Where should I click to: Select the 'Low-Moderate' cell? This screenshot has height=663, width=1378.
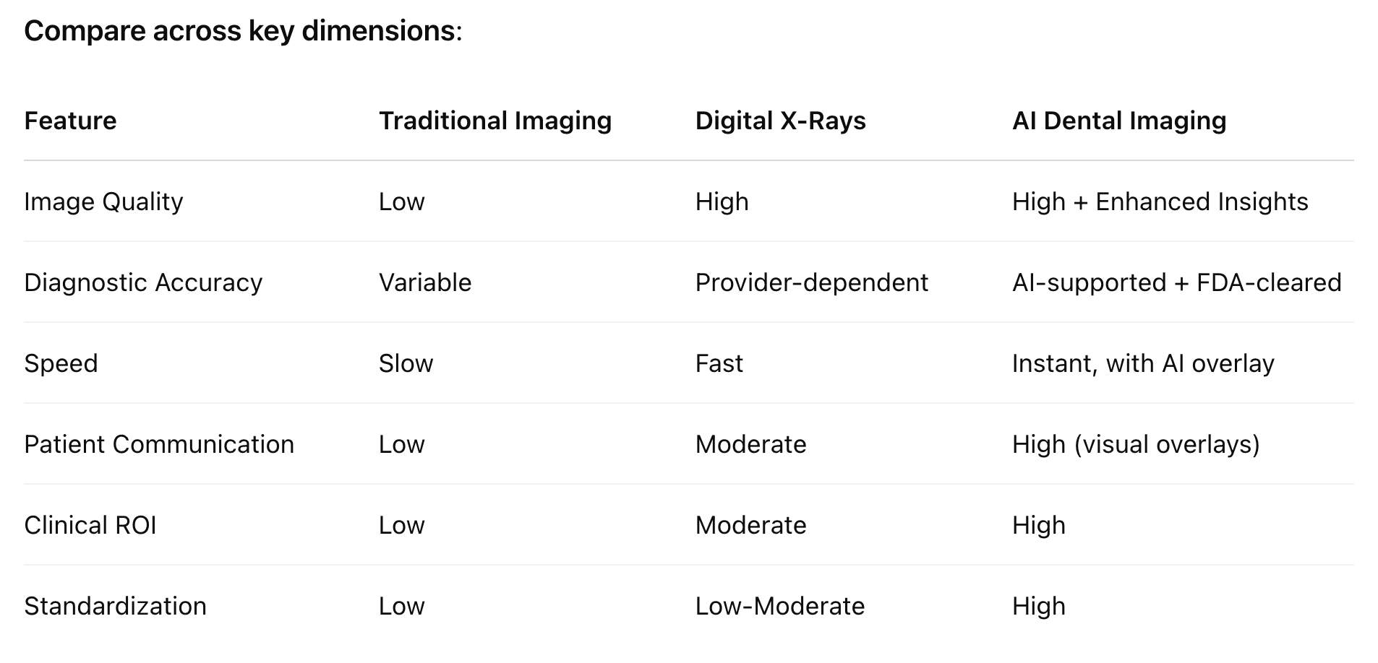(779, 606)
